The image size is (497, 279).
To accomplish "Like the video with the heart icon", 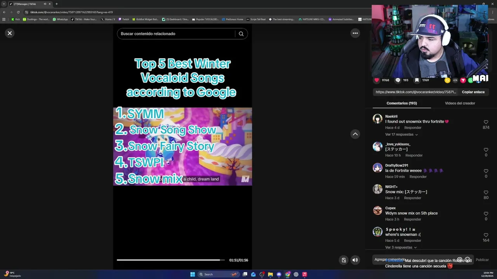I will [x=377, y=80].
